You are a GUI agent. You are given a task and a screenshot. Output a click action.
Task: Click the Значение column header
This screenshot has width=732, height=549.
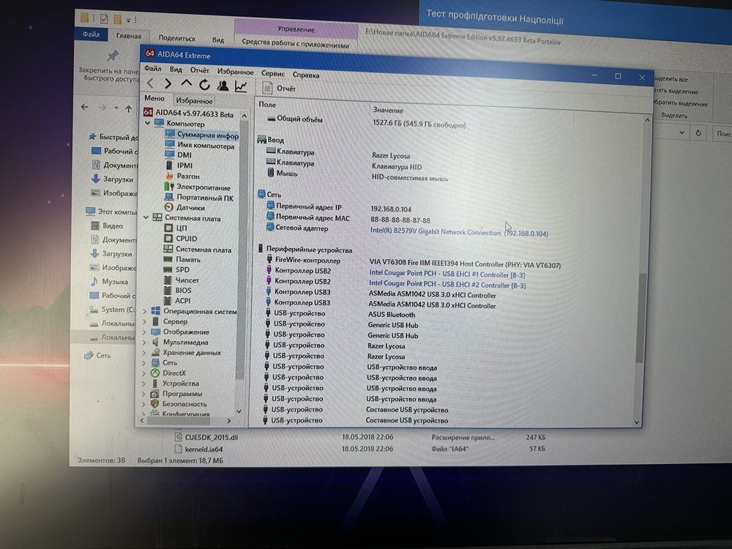click(x=388, y=111)
